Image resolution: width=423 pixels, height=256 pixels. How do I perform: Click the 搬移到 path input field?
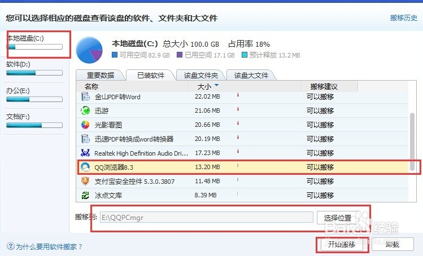point(207,217)
